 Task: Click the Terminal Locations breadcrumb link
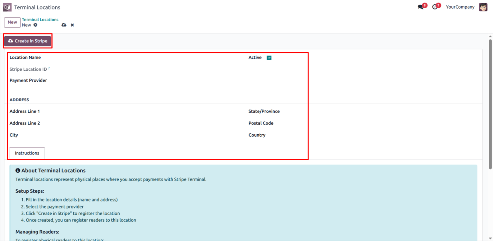(40, 20)
